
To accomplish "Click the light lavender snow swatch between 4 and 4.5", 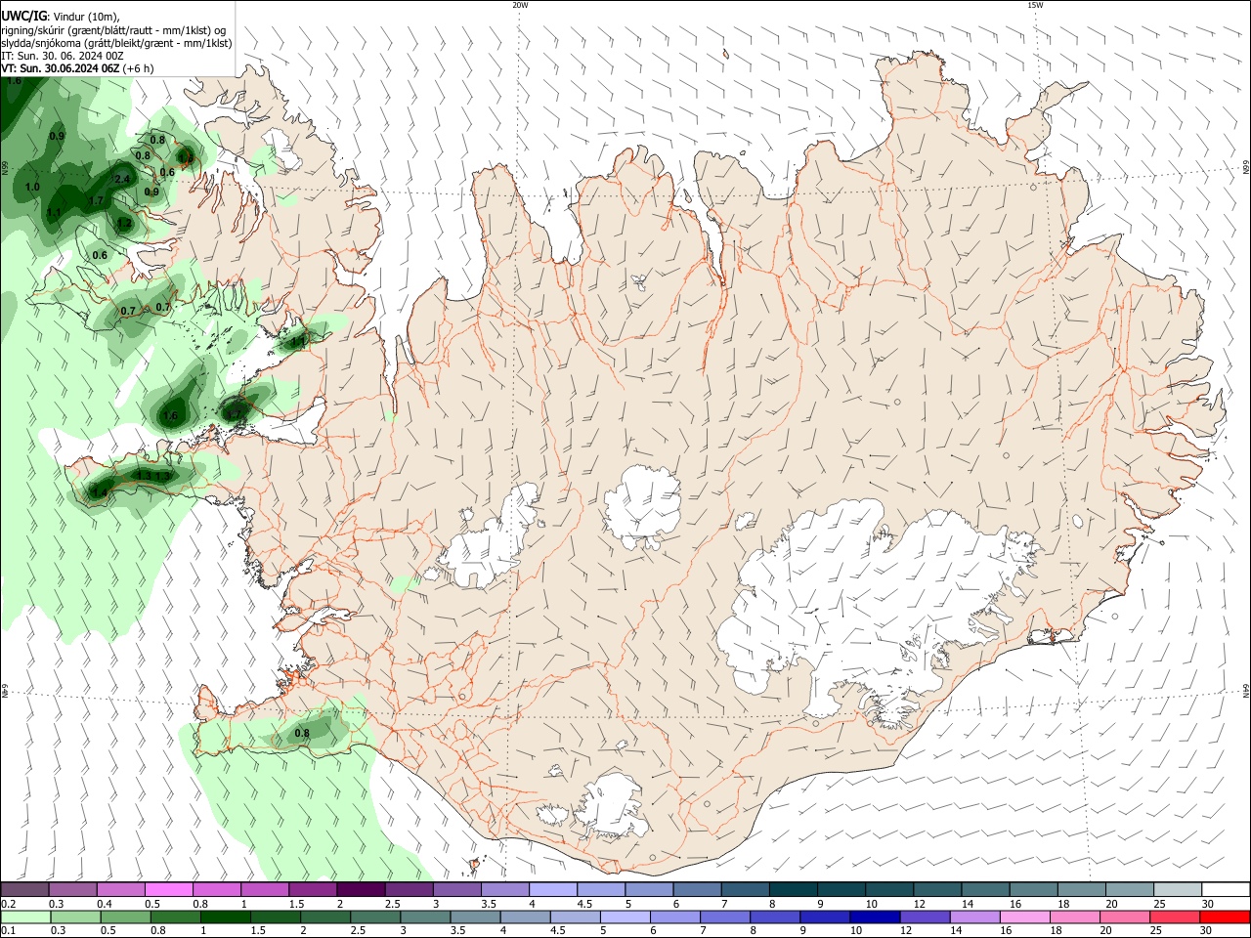I will point(552,890).
